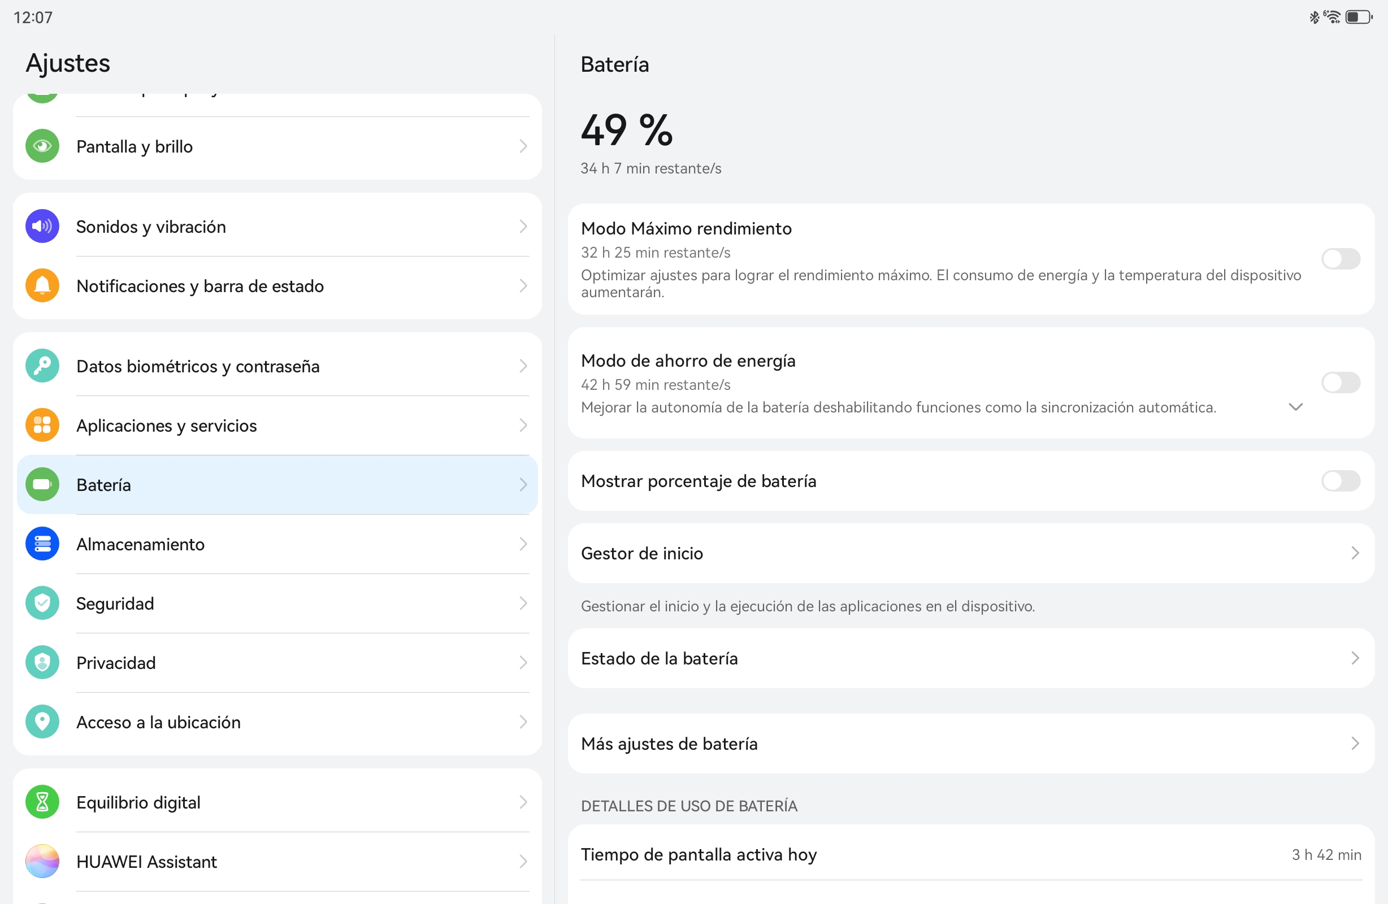Image resolution: width=1388 pixels, height=904 pixels.
Task: Open Estado de la batería chevron
Action: point(1355,658)
